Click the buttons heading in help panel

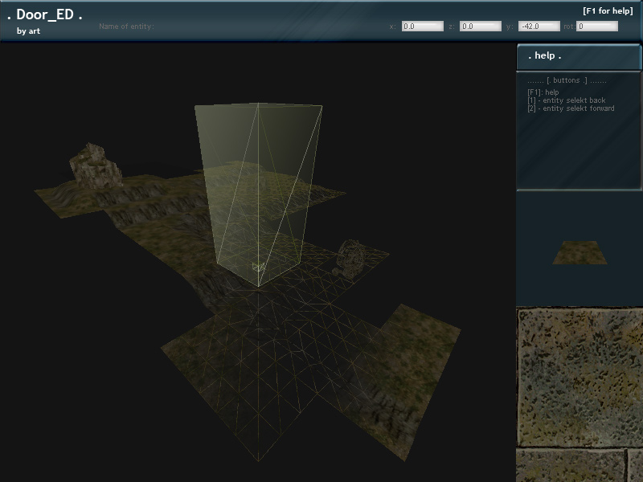point(567,81)
